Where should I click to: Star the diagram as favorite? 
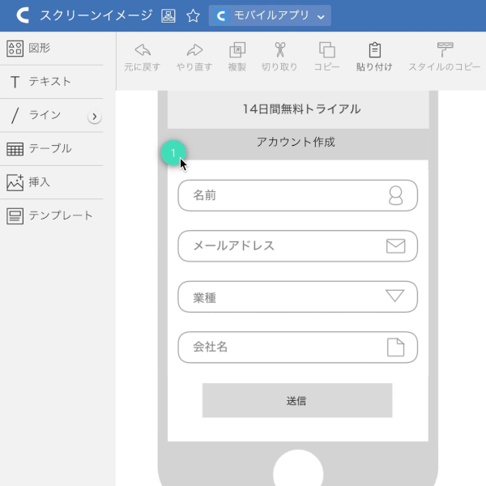[x=193, y=15]
